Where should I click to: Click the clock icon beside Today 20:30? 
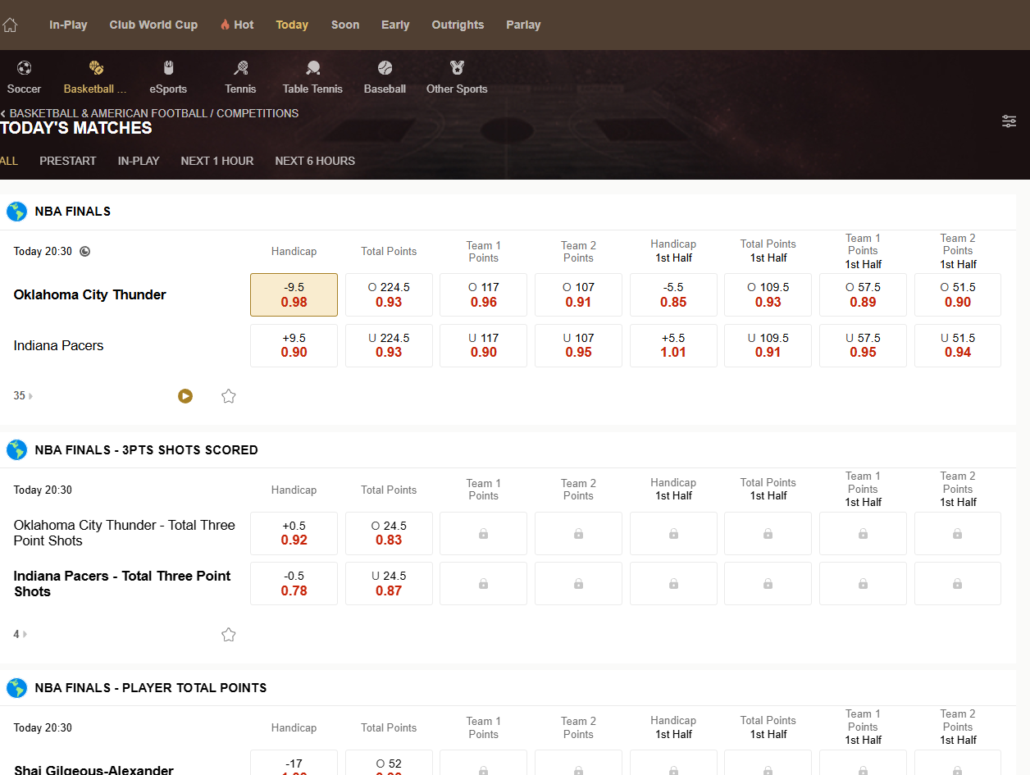click(x=84, y=252)
